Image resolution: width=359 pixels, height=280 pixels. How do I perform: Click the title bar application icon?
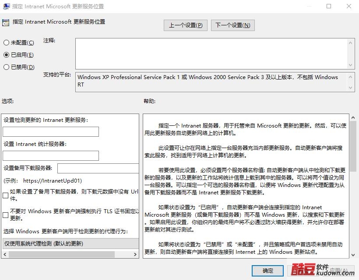(x=7, y=6)
